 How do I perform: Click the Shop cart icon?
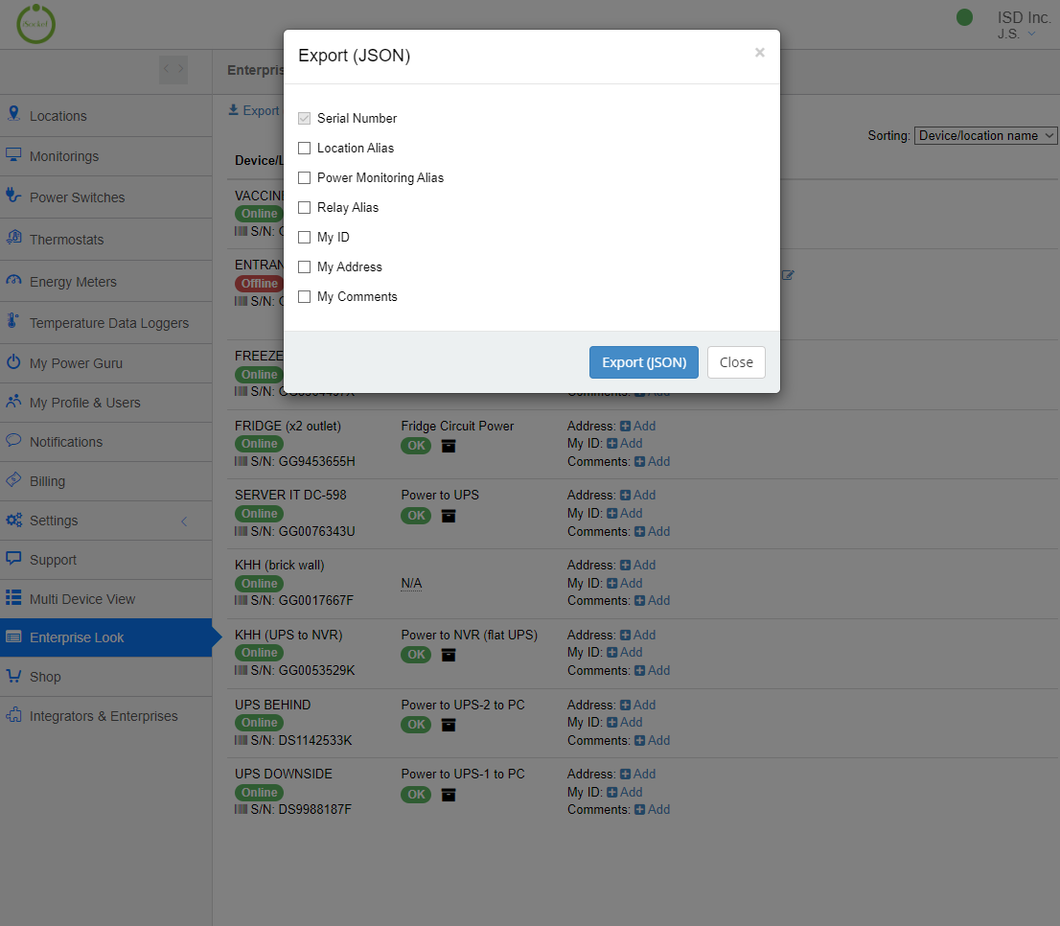point(13,675)
